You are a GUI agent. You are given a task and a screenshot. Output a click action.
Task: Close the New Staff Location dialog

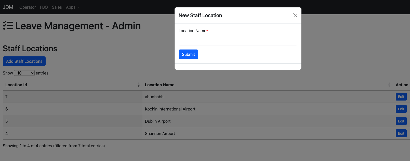tap(295, 15)
